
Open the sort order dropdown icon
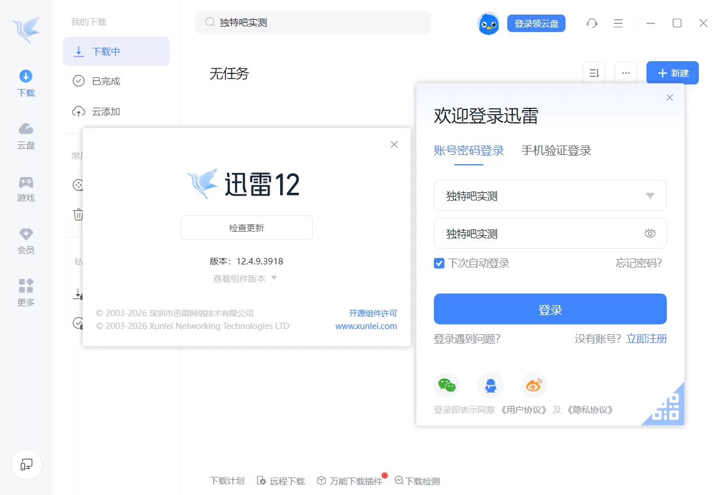[593, 72]
